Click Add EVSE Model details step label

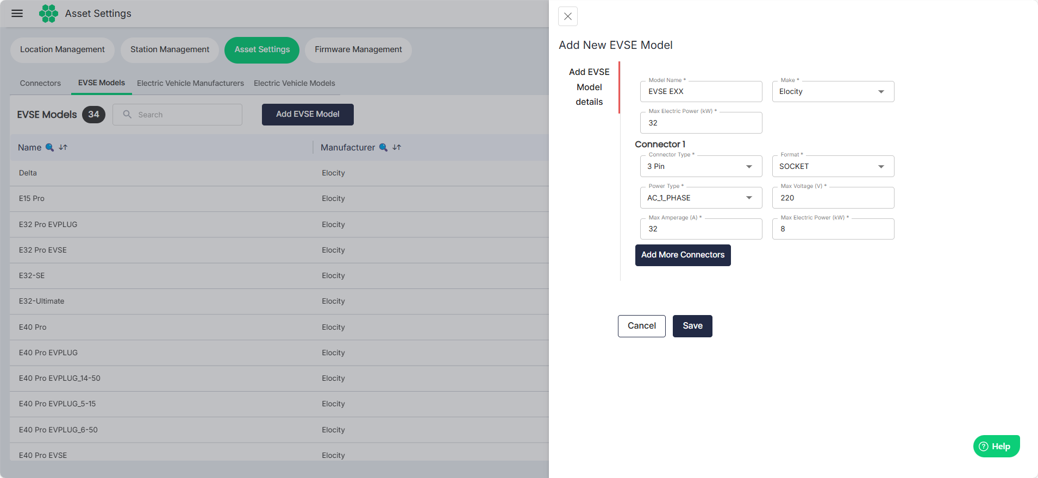pos(589,87)
